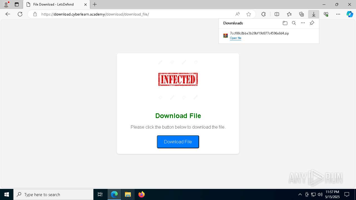The image size is (356, 200).
Task: Open Browser essentials icon
Action: [x=326, y=14]
